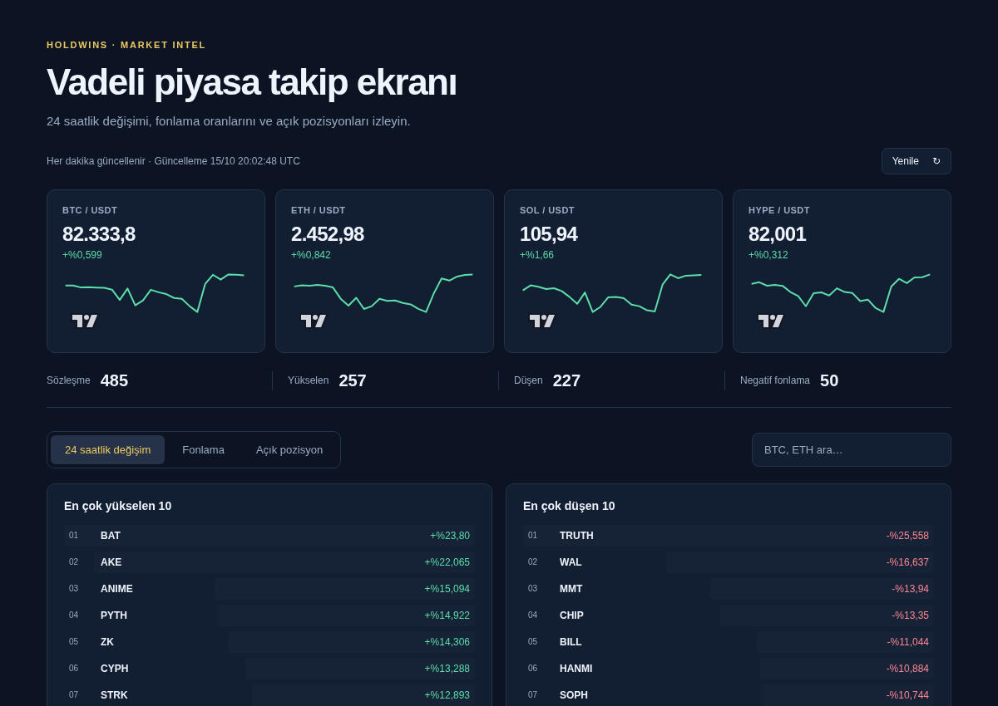Click TradingView logo on ETH / USDT card
Screen dimensions: 998x706
tap(314, 321)
